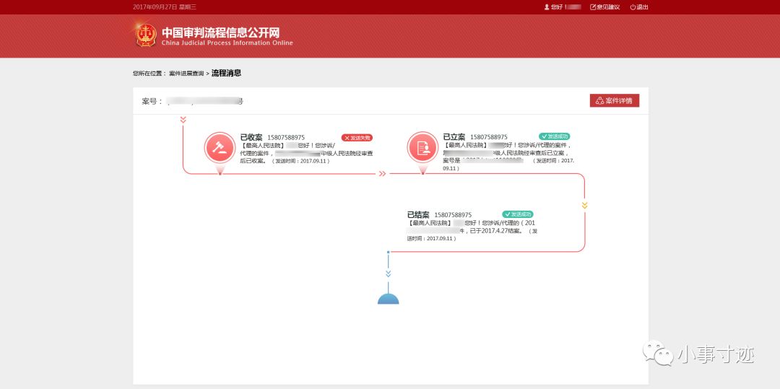The height and width of the screenshot is (389, 780).
Task: Click the 已立案 stage heading
Action: pos(454,137)
